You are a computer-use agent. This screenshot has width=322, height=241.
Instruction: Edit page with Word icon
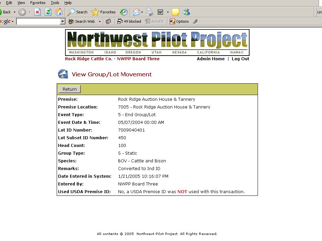[x=160, y=12]
